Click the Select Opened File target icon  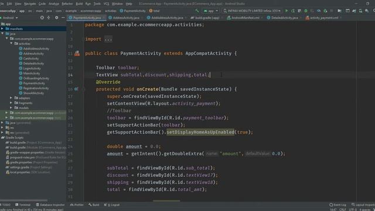tap(42, 18)
